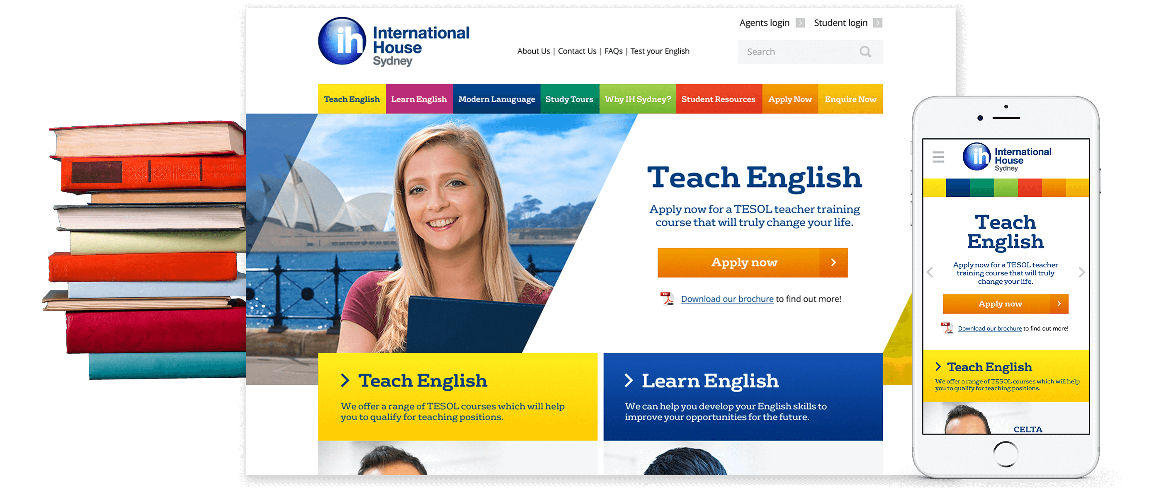Click the arrow icon beside Agents login
1161x497 pixels.
click(800, 23)
